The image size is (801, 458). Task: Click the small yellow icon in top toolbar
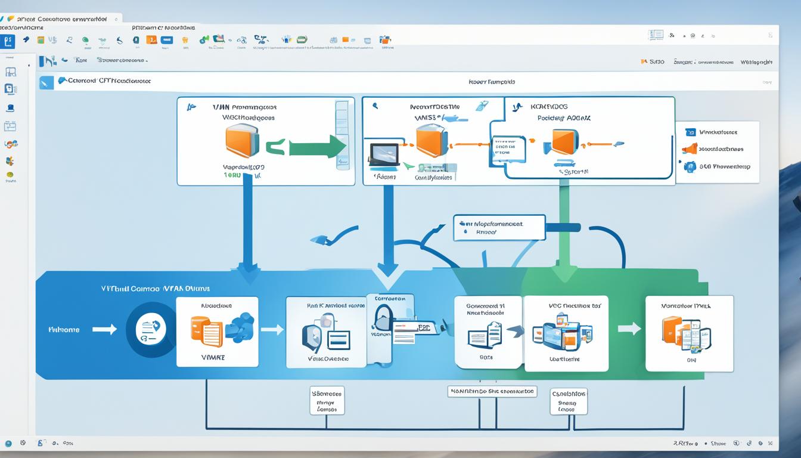[185, 41]
